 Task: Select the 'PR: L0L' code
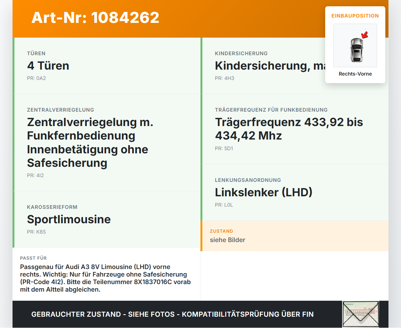click(224, 205)
